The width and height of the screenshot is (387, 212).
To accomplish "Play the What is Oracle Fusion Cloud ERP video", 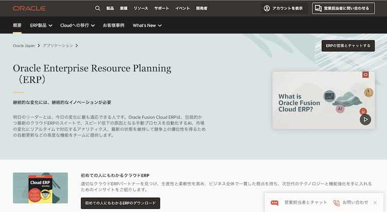I will [365, 120].
